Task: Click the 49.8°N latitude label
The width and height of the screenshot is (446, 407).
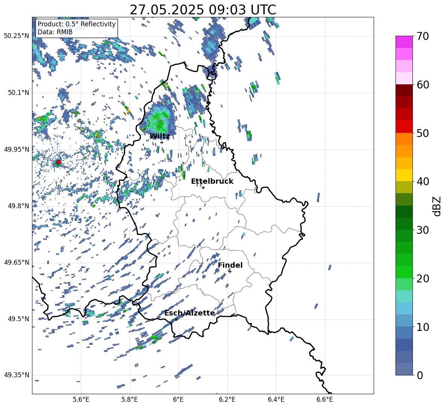Action: tap(18, 206)
